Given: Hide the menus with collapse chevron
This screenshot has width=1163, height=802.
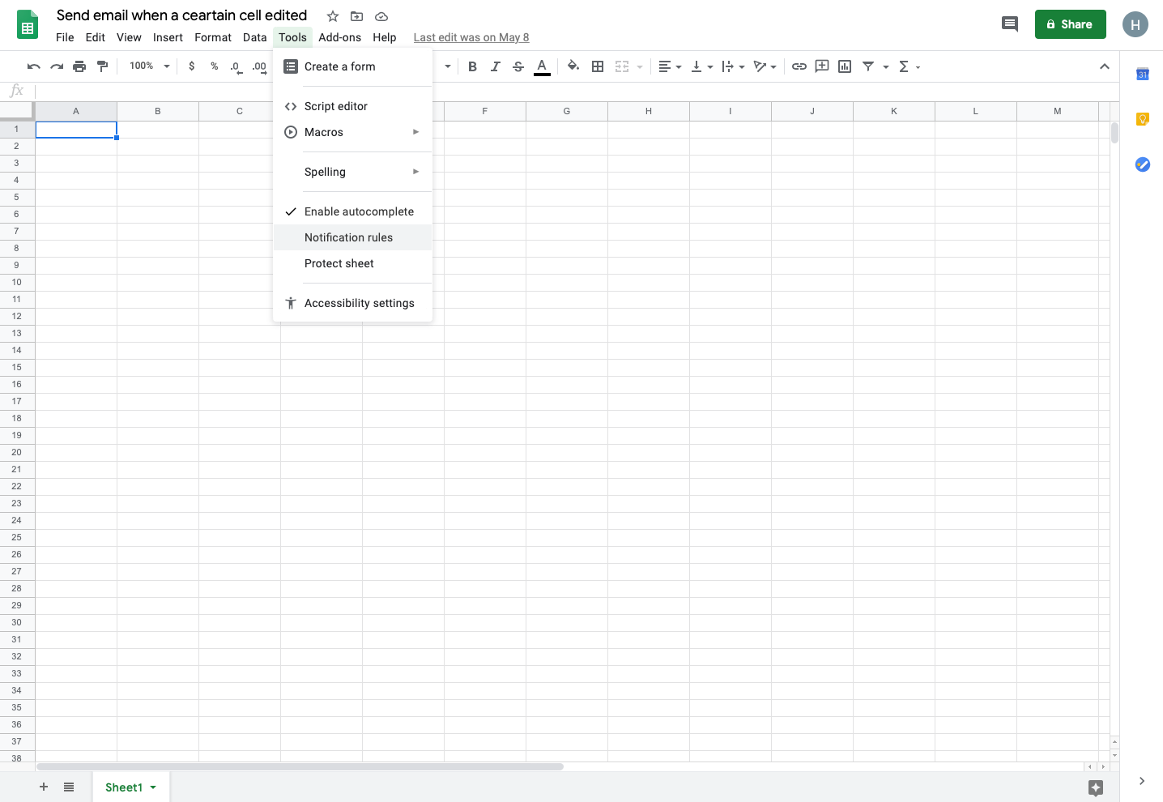Looking at the screenshot, I should (1105, 66).
